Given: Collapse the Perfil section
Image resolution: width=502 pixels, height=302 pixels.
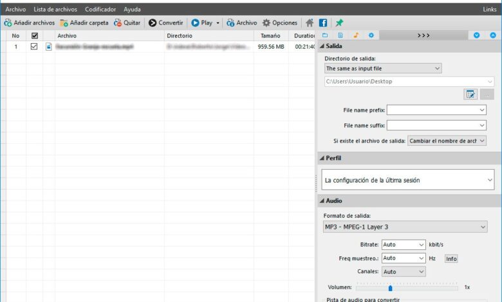Looking at the screenshot, I should (322, 158).
